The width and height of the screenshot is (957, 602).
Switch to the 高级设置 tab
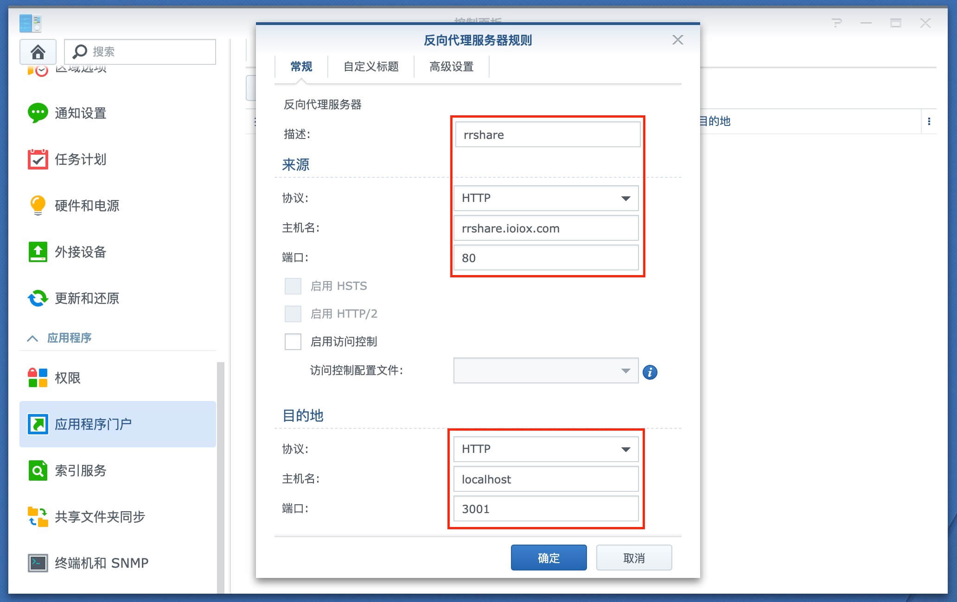(451, 67)
